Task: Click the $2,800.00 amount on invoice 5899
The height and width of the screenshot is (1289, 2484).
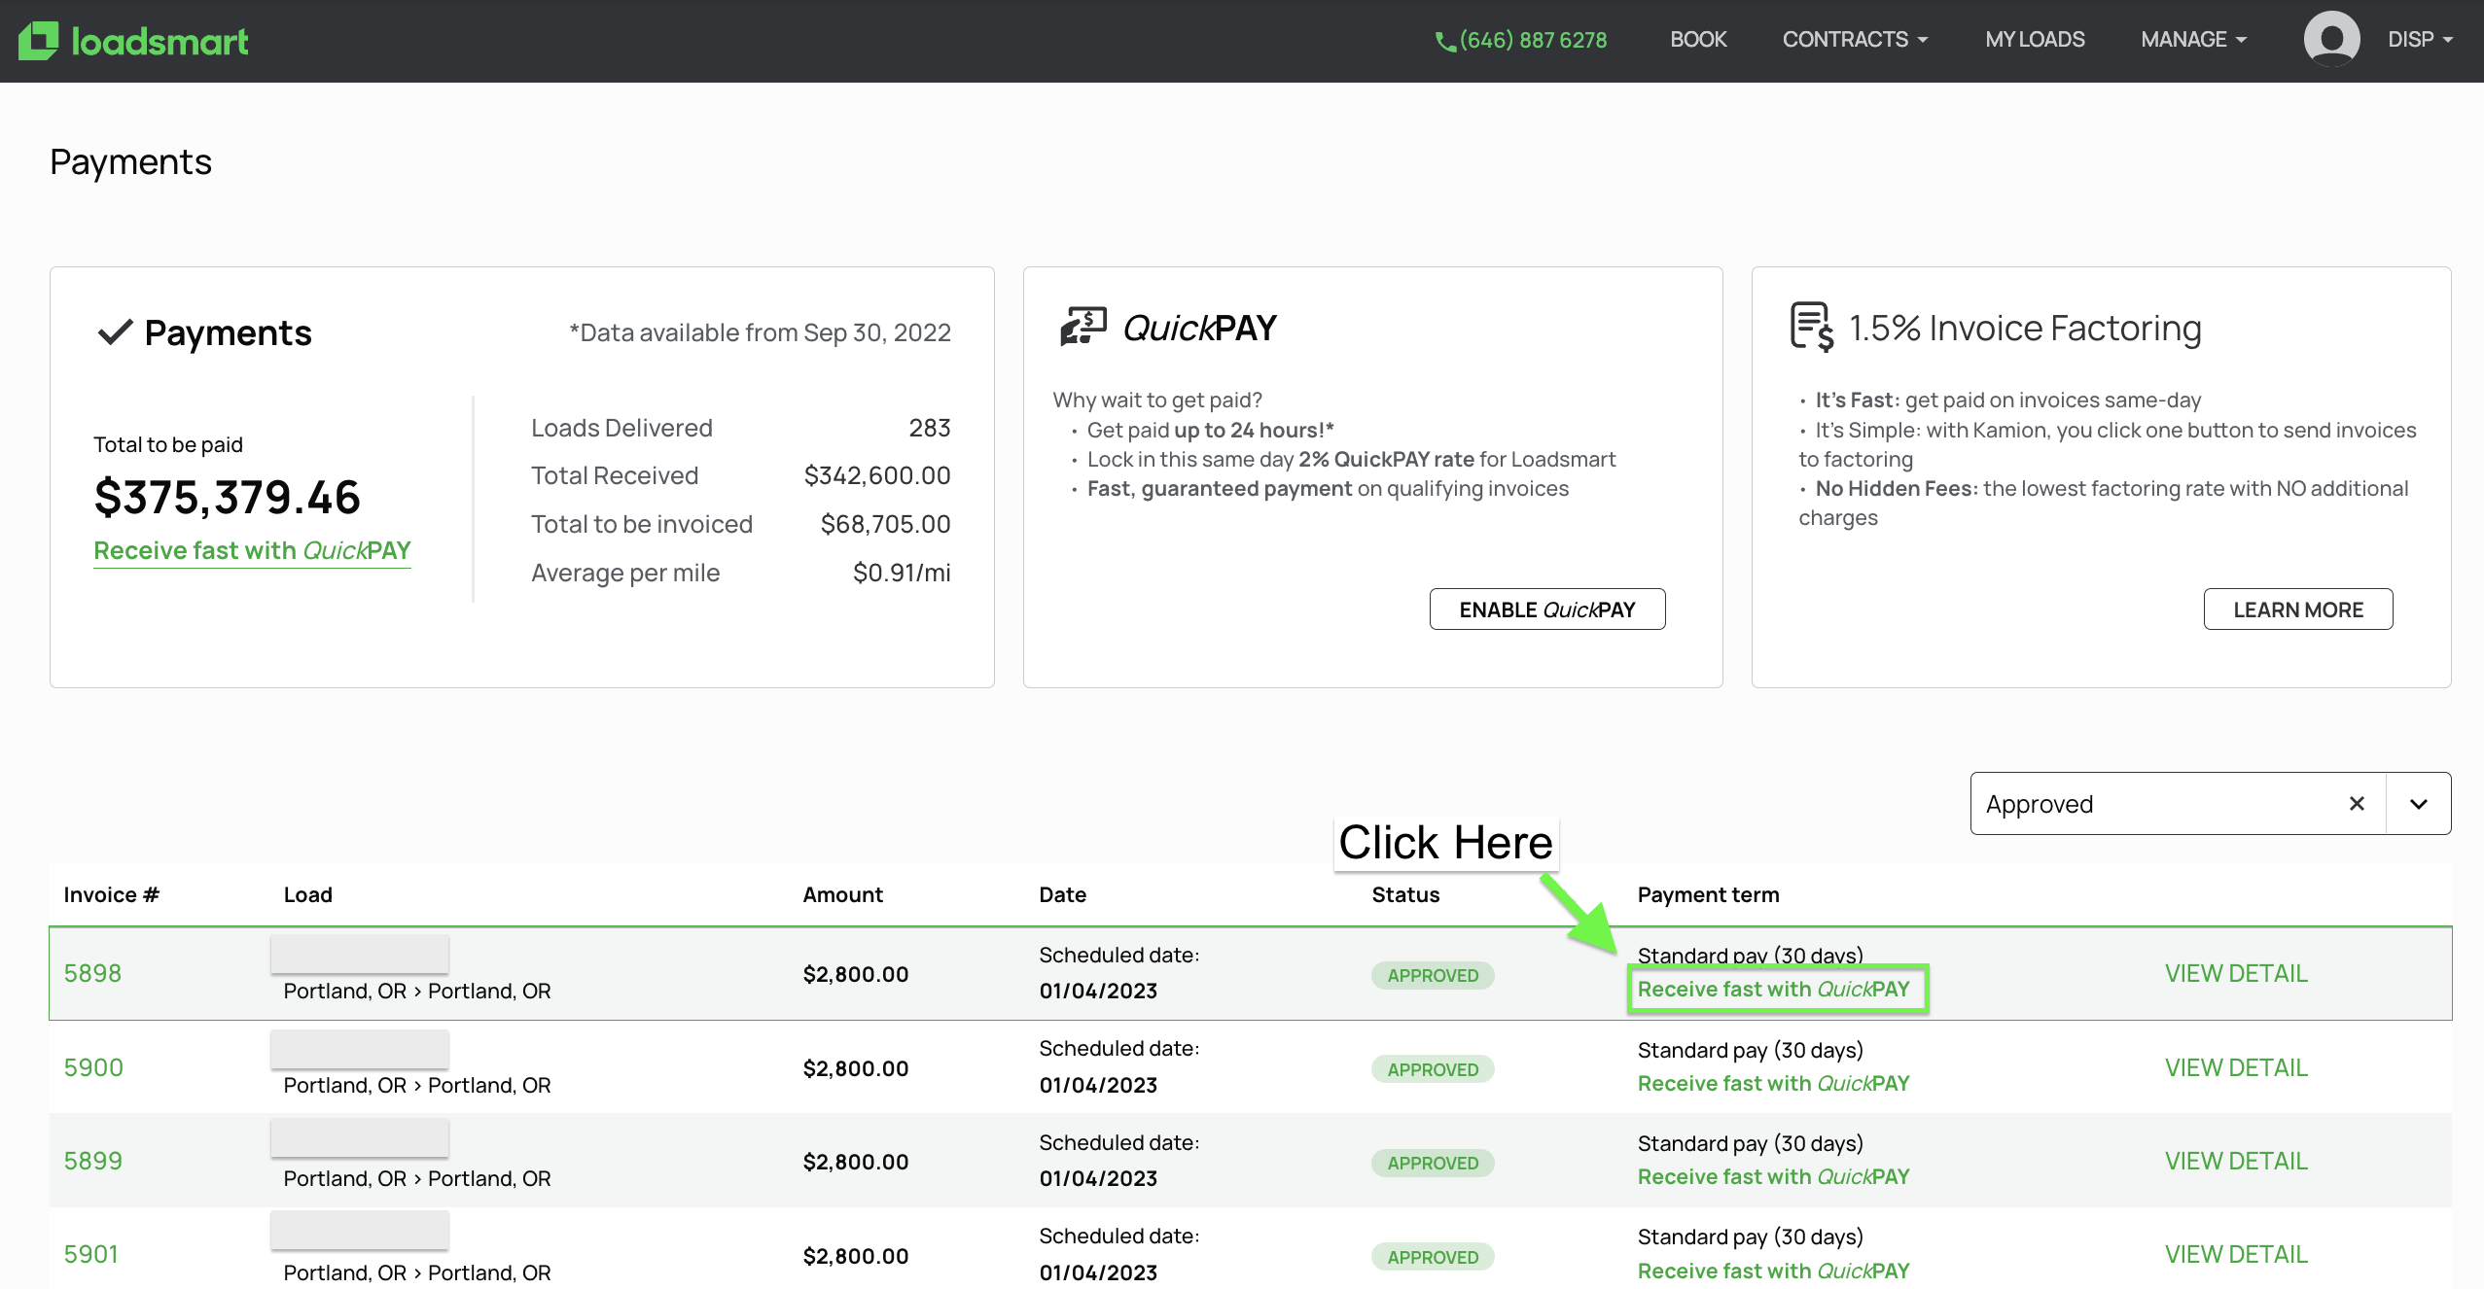Action: pos(855,1162)
